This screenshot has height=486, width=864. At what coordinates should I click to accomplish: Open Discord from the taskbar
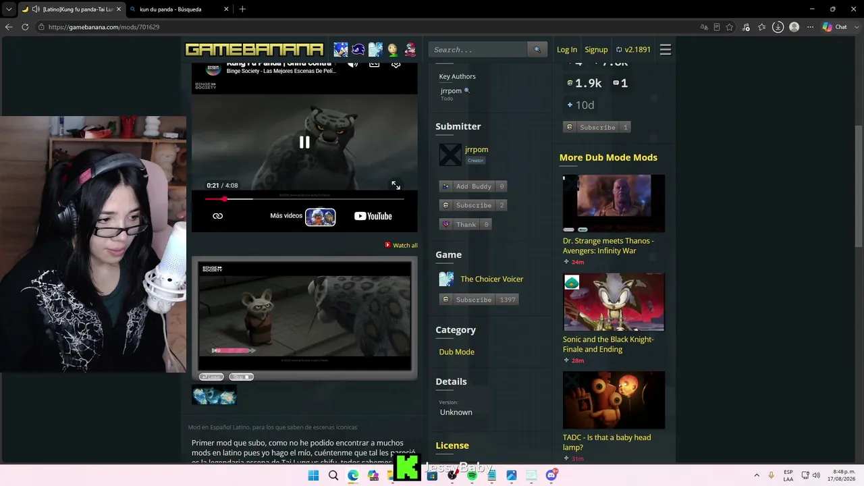(551, 475)
